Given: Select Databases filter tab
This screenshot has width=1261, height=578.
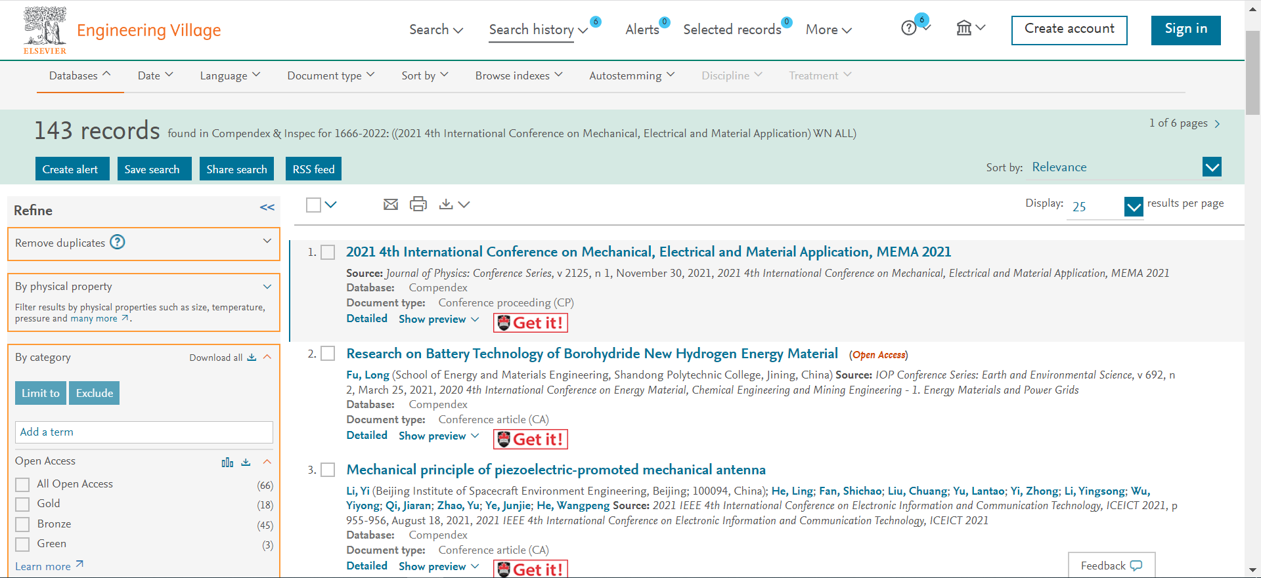Looking at the screenshot, I should click(80, 76).
